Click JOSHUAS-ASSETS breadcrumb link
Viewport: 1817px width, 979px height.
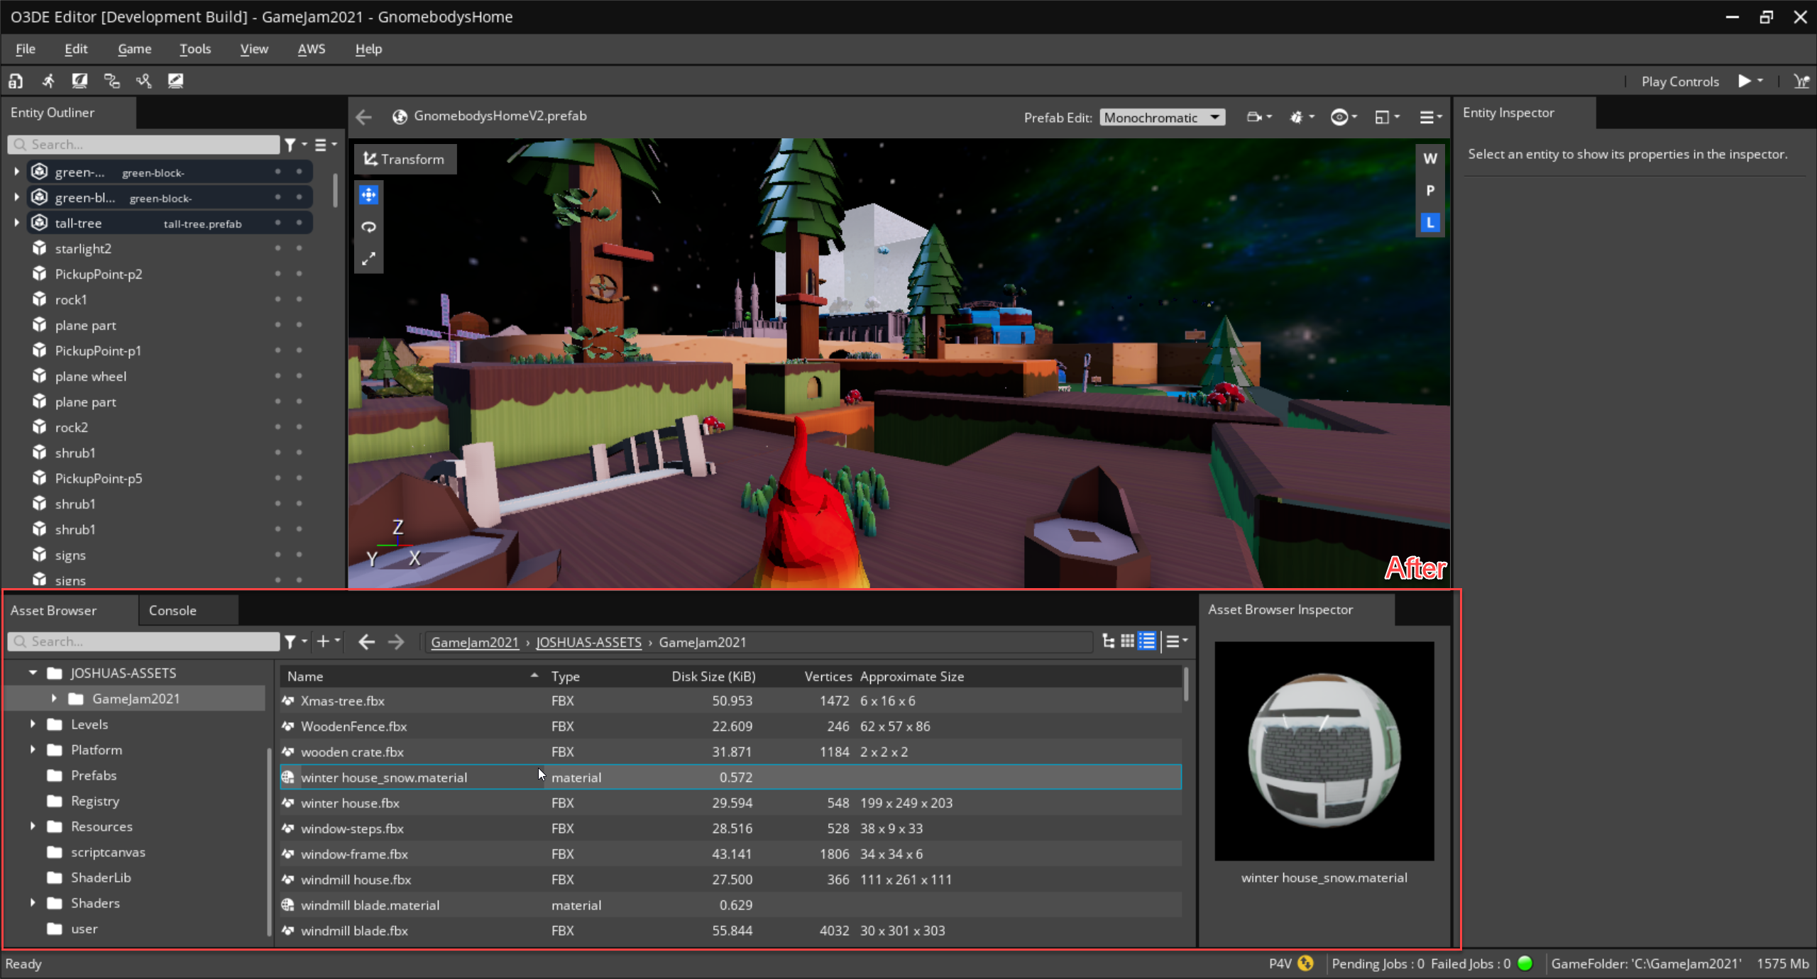tap(588, 642)
